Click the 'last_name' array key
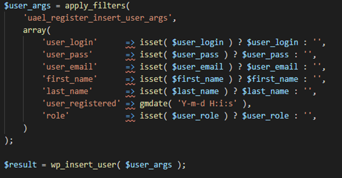 tap(67, 92)
